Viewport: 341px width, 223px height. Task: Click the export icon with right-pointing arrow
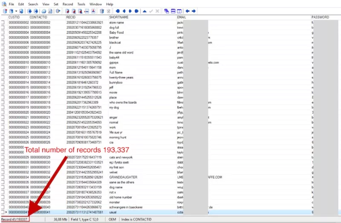(x=36, y=11)
